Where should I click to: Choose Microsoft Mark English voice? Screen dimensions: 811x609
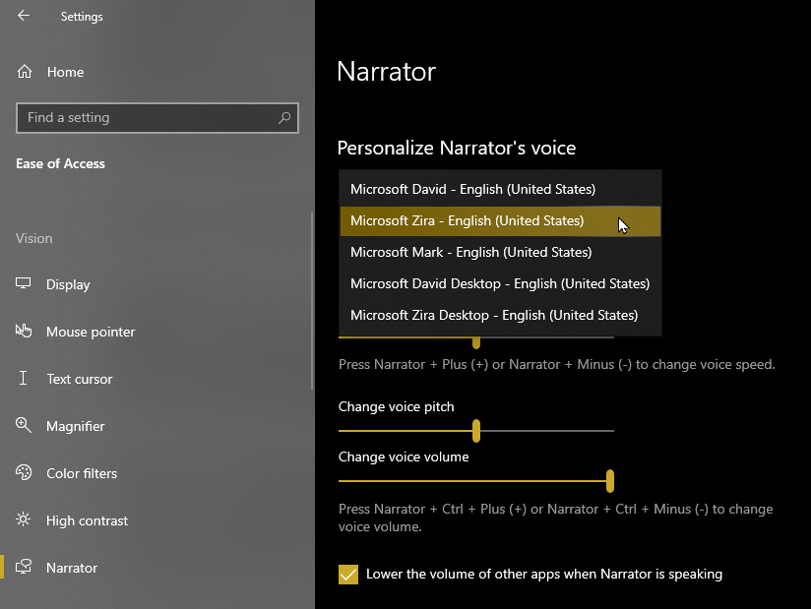click(500, 252)
